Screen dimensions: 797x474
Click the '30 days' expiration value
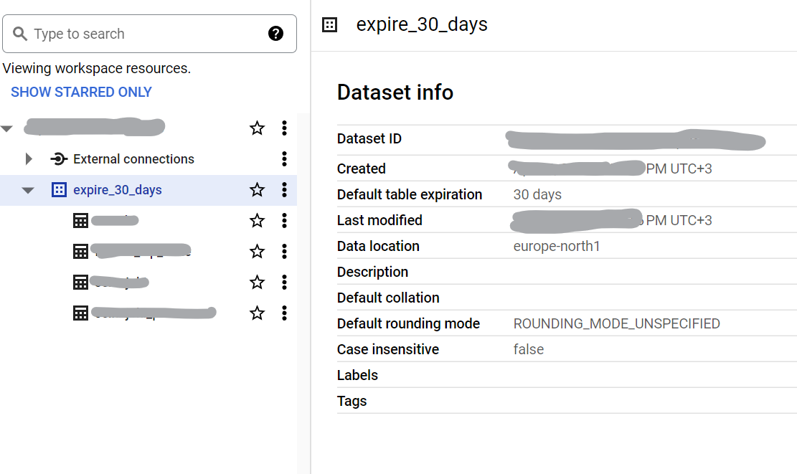[x=537, y=194]
